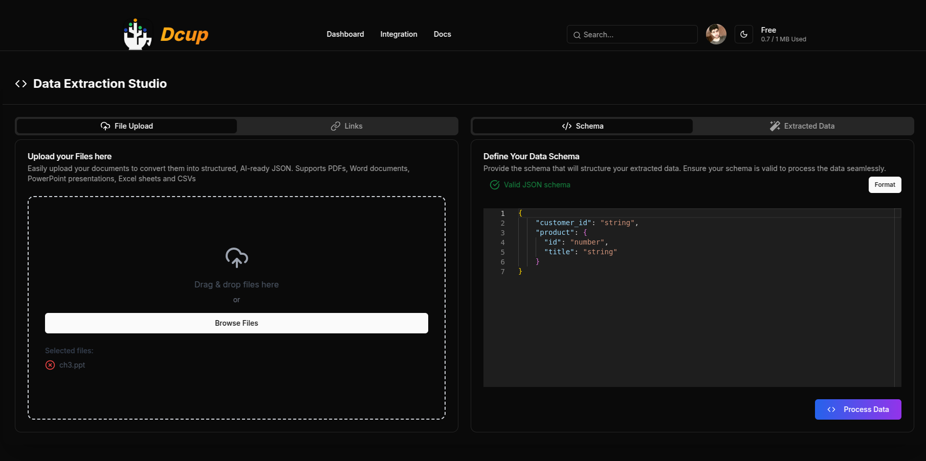
Task: Click the 0.7 / 1 MB Used text
Action: [783, 39]
